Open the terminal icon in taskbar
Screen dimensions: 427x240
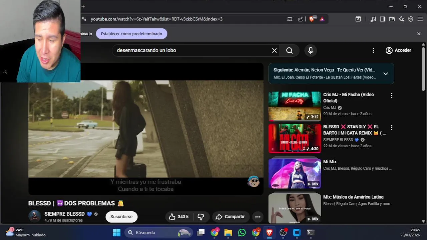pos(310,233)
